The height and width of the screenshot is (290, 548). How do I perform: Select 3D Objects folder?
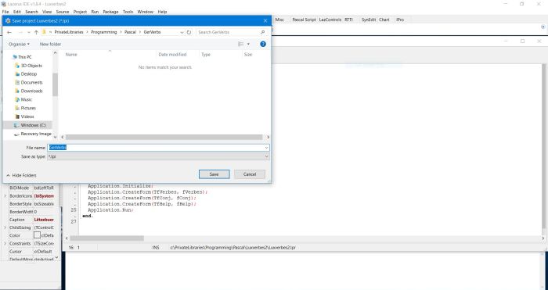click(x=31, y=66)
